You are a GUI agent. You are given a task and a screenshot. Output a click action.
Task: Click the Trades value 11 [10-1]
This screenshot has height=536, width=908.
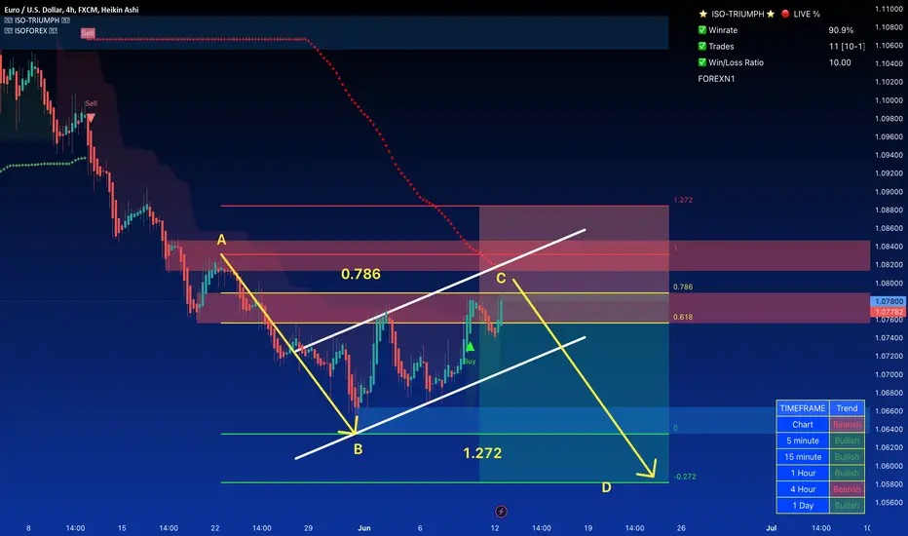point(847,47)
